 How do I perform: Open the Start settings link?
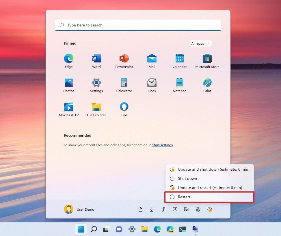162,145
